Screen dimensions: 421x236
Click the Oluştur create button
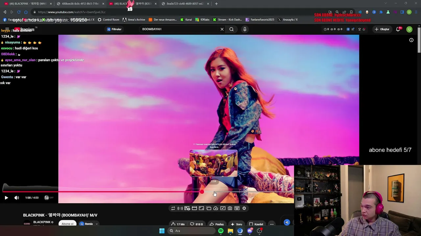pos(382,29)
